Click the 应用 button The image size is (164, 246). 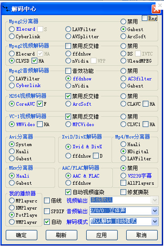[102, 235]
